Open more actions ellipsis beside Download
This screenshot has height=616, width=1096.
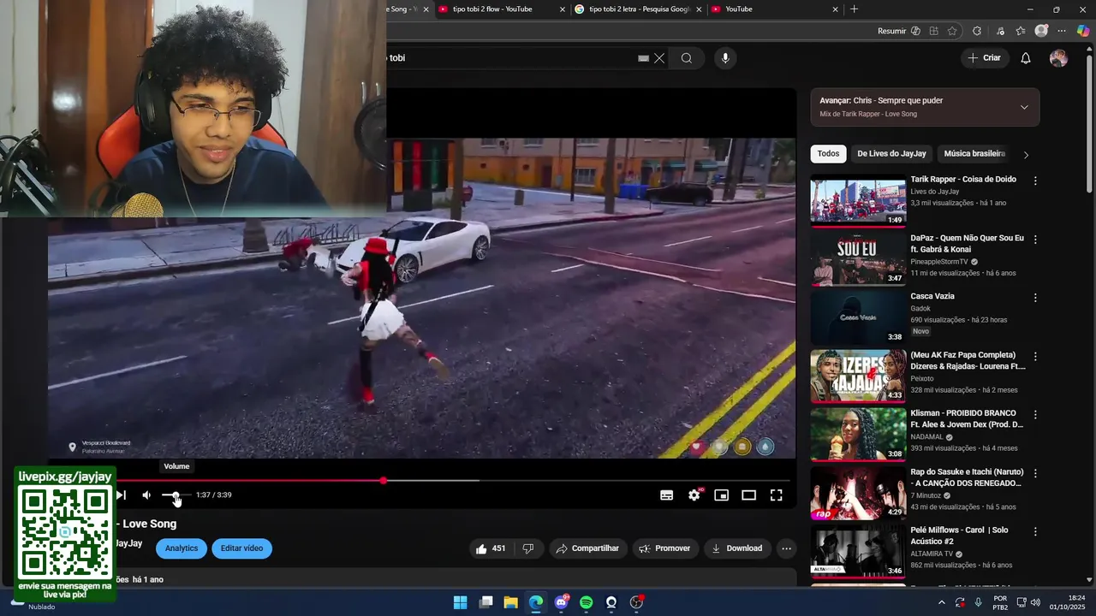pos(786,548)
